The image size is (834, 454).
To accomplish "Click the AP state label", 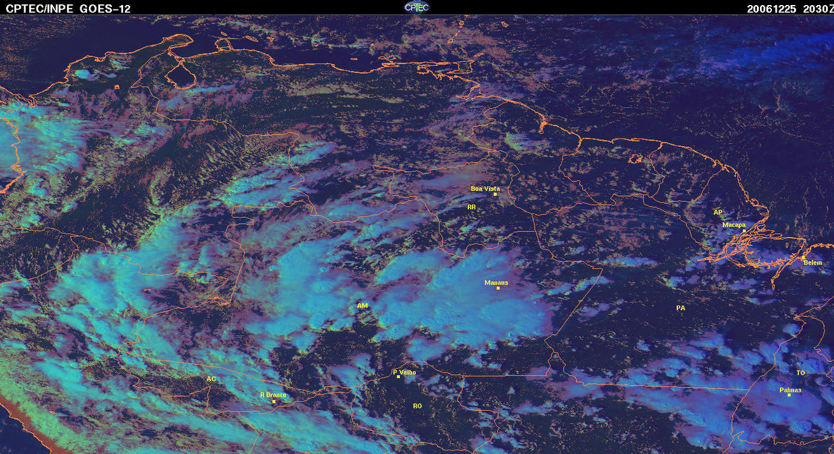I will click(718, 213).
